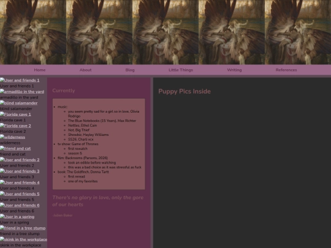The width and height of the screenshot is (331, 248).
Task: Click the 'Currently' heading
Action: [64, 91]
